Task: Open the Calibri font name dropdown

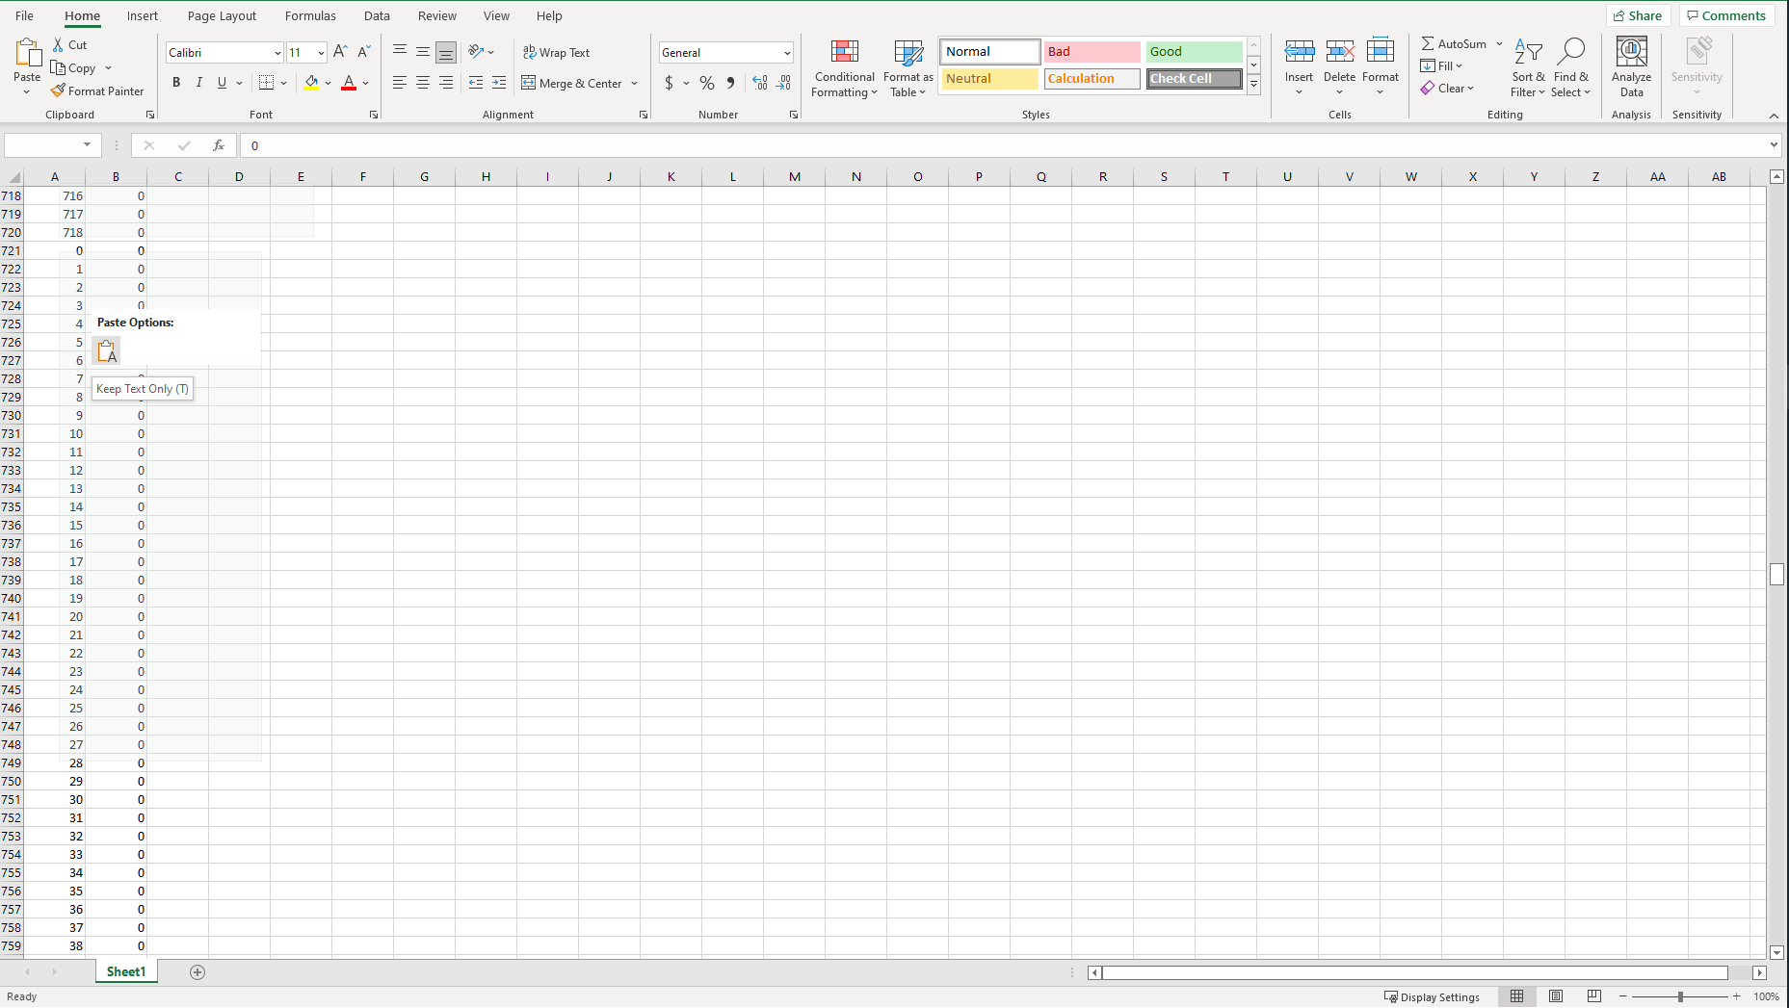Action: click(x=277, y=53)
